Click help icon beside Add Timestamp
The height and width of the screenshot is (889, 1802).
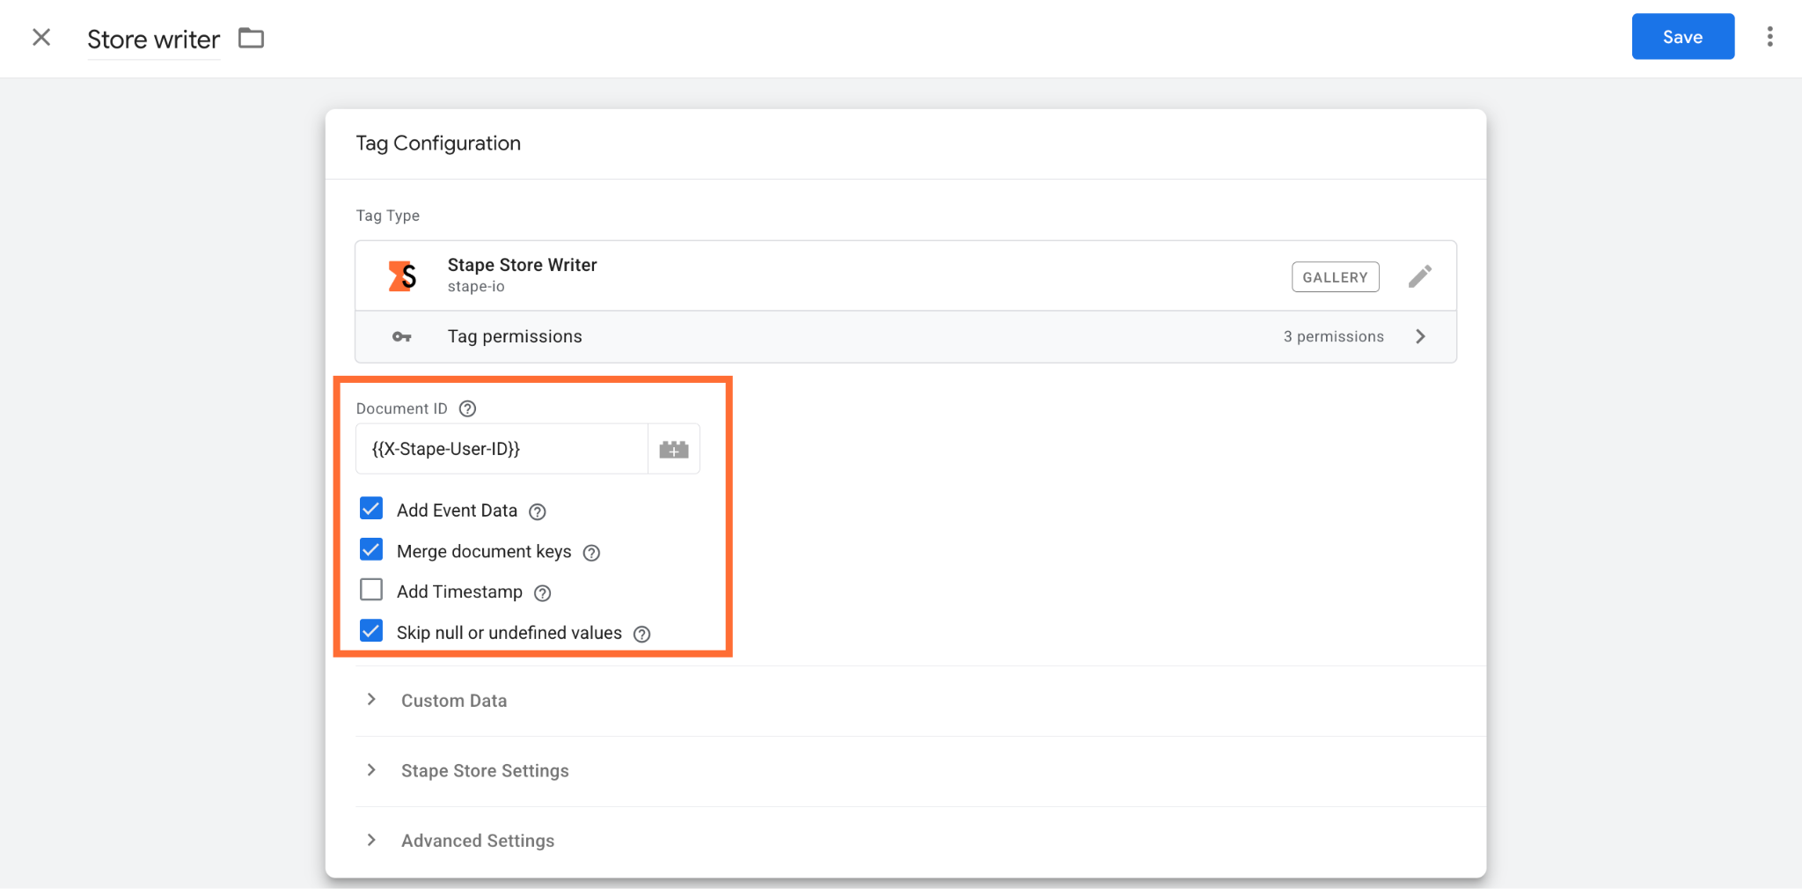click(543, 593)
